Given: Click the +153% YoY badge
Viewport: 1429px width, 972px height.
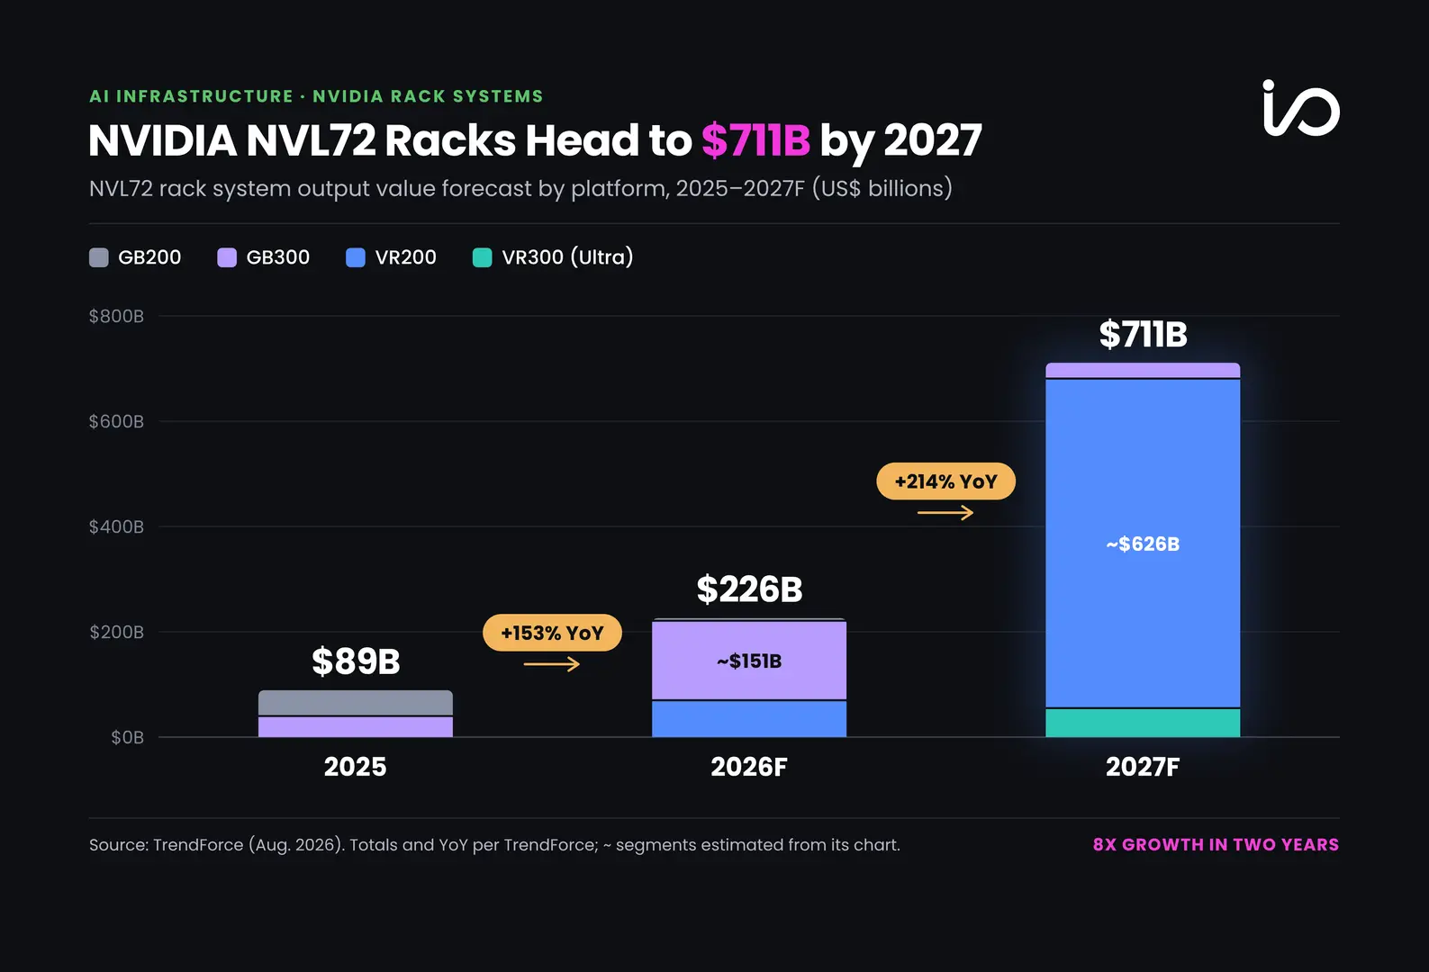Looking at the screenshot, I should [x=552, y=633].
